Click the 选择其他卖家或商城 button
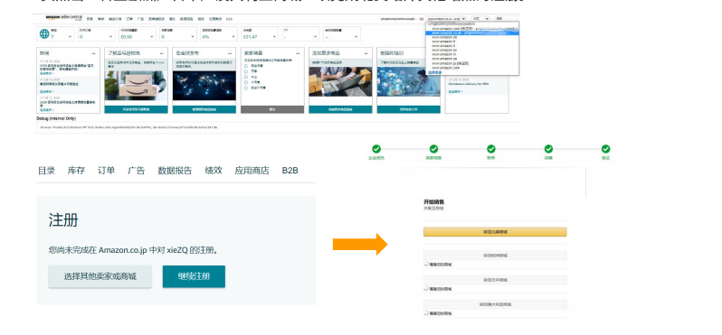This screenshot has width=722, height=335. pyautogui.click(x=100, y=276)
